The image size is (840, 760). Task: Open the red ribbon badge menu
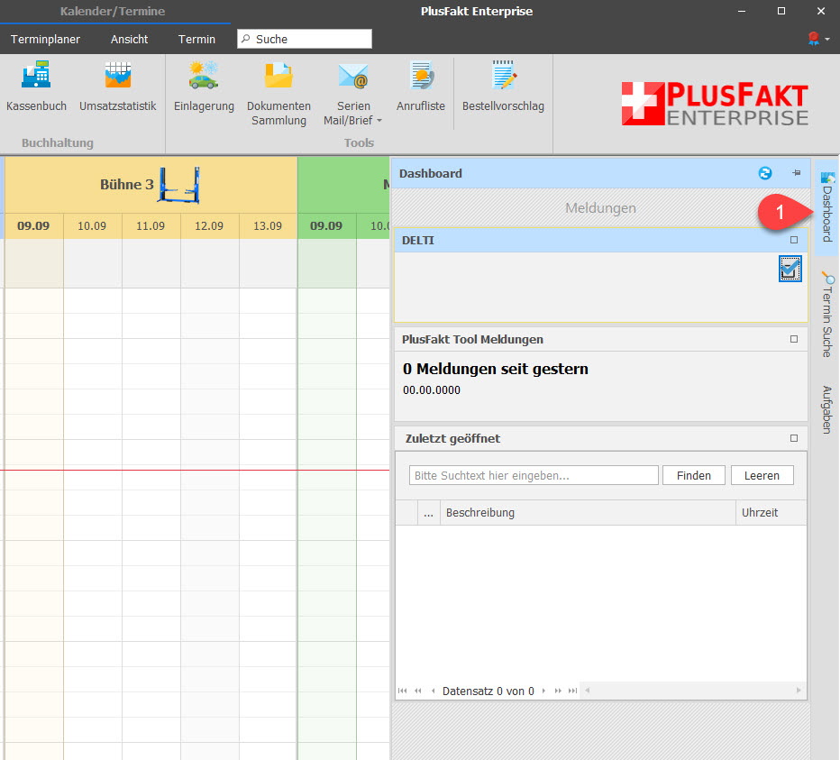pyautogui.click(x=818, y=39)
